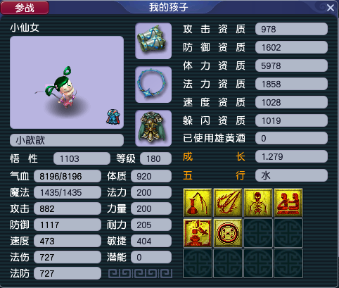Select the 攻击资质 value 978
The image size is (339, 288).
click(x=291, y=29)
